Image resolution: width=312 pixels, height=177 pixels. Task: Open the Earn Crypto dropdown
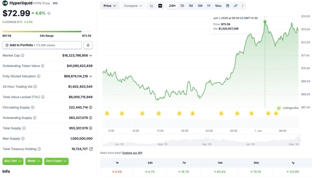(x=56, y=161)
